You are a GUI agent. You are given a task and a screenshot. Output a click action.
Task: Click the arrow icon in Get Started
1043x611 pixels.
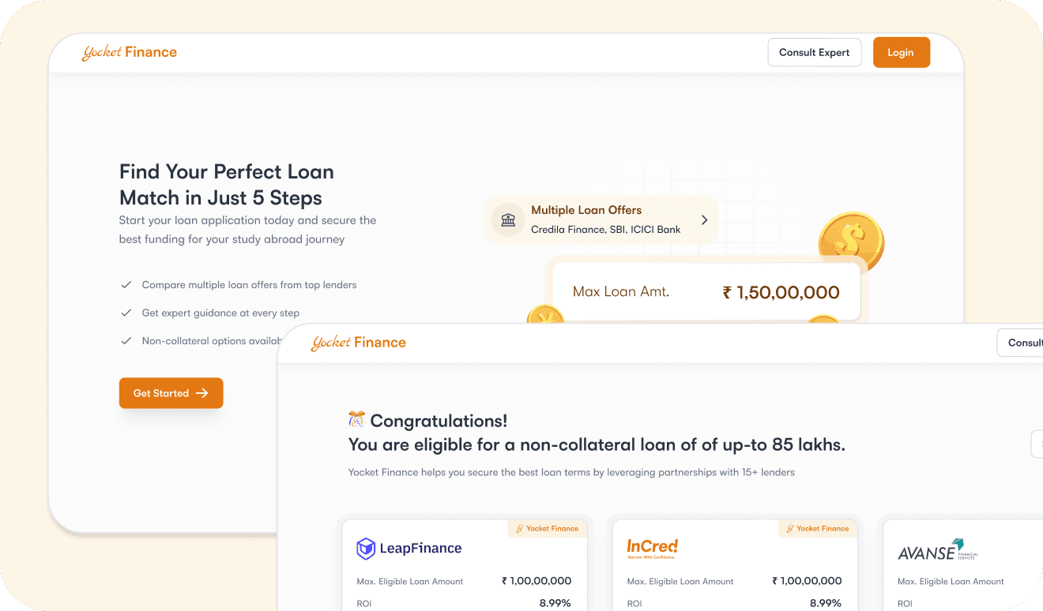coord(202,393)
